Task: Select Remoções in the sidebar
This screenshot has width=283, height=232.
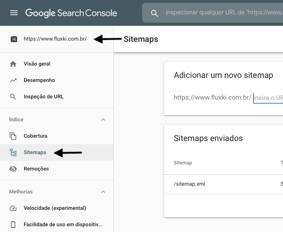Action: 36,169
